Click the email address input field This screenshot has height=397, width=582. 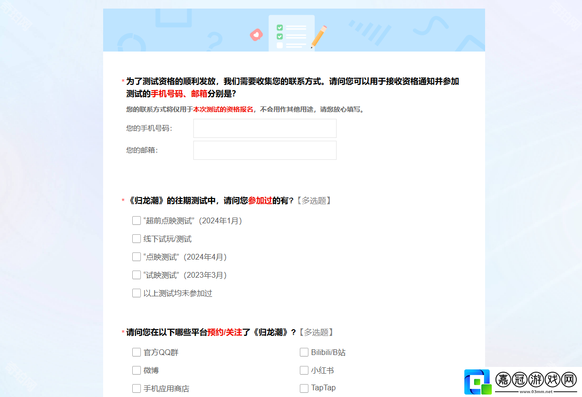(x=265, y=150)
